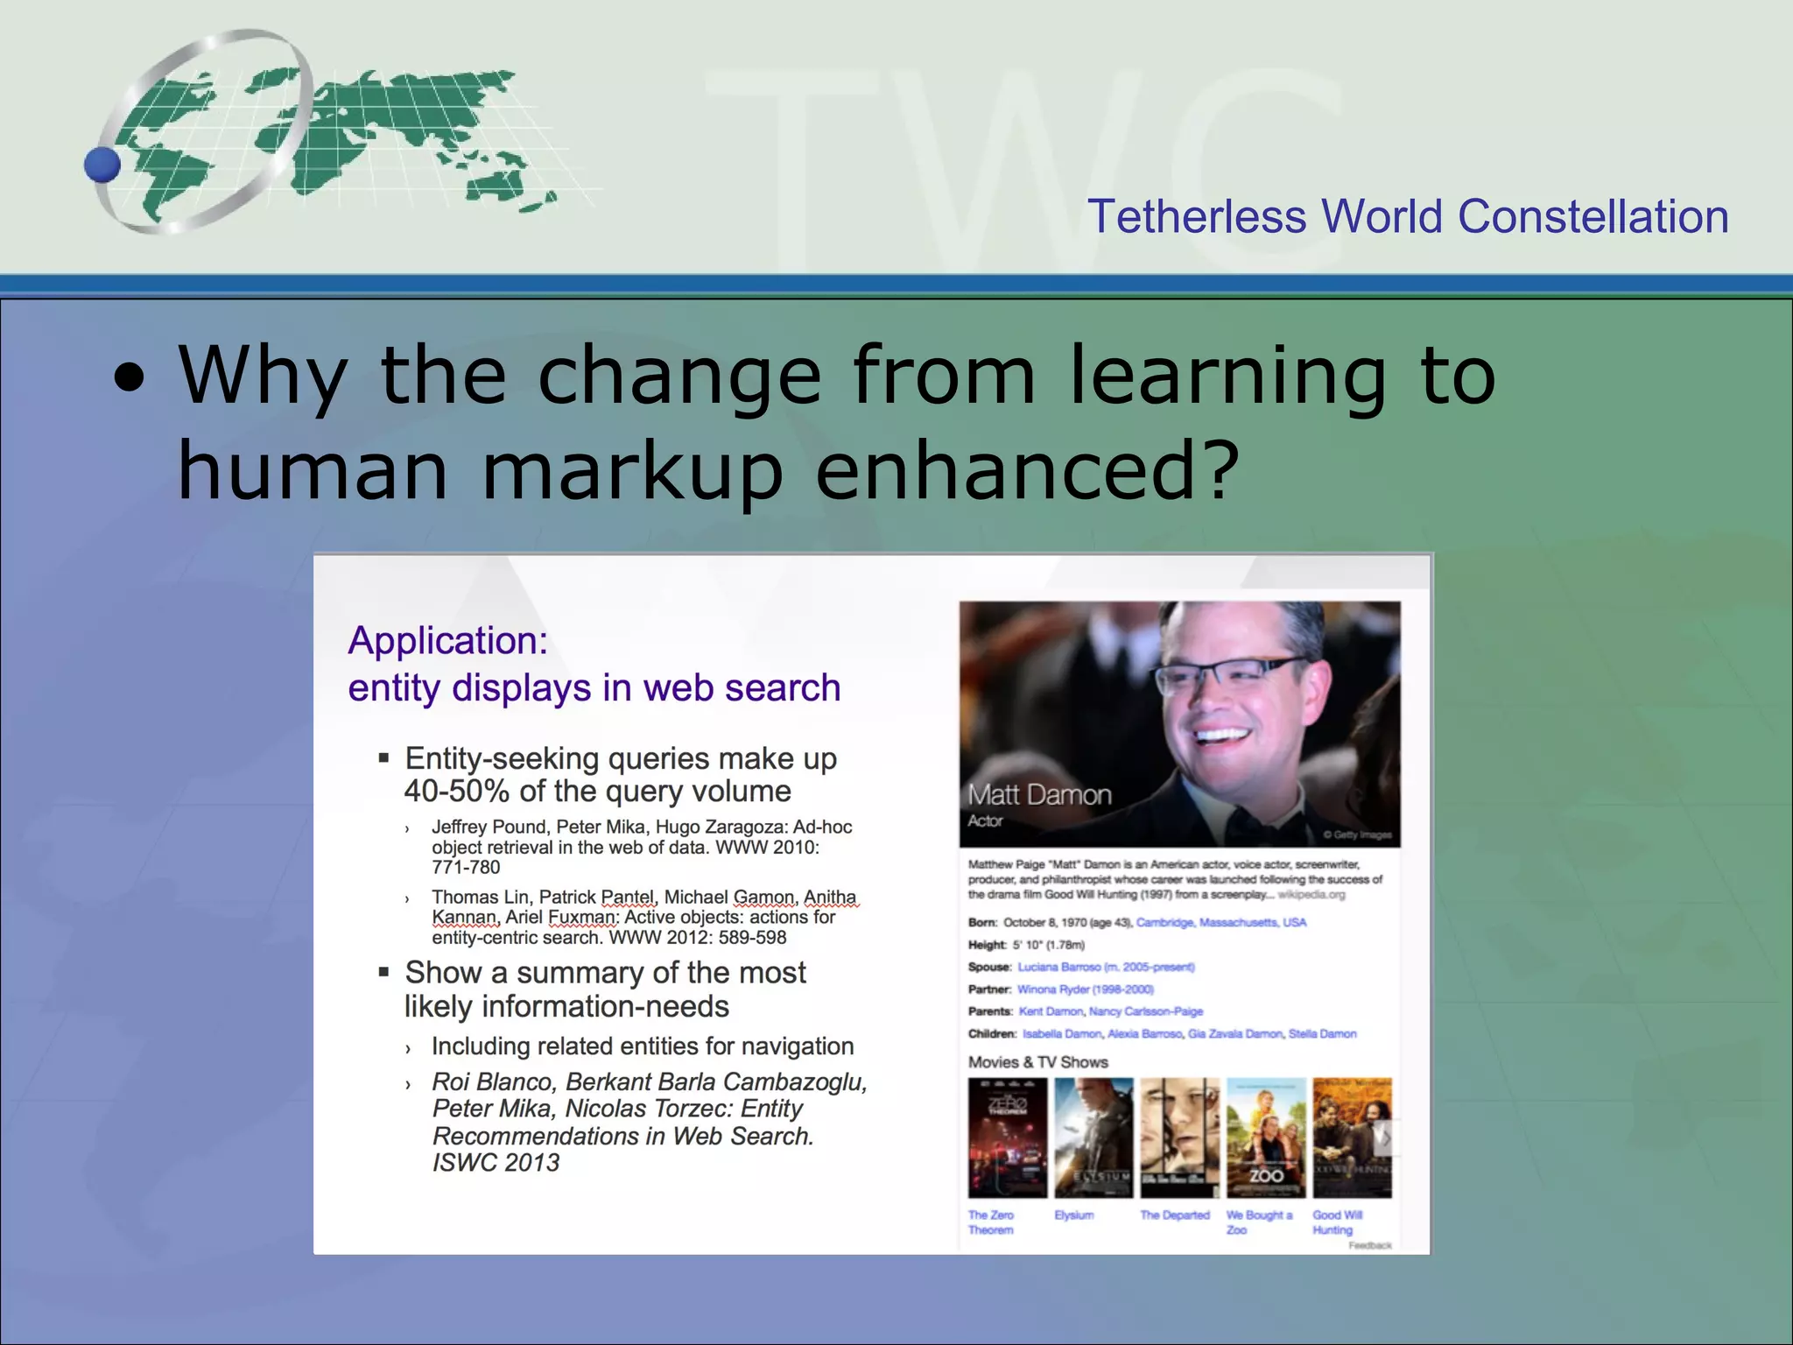
Task: Click the Stella Damon child link
Action: point(1322,1034)
